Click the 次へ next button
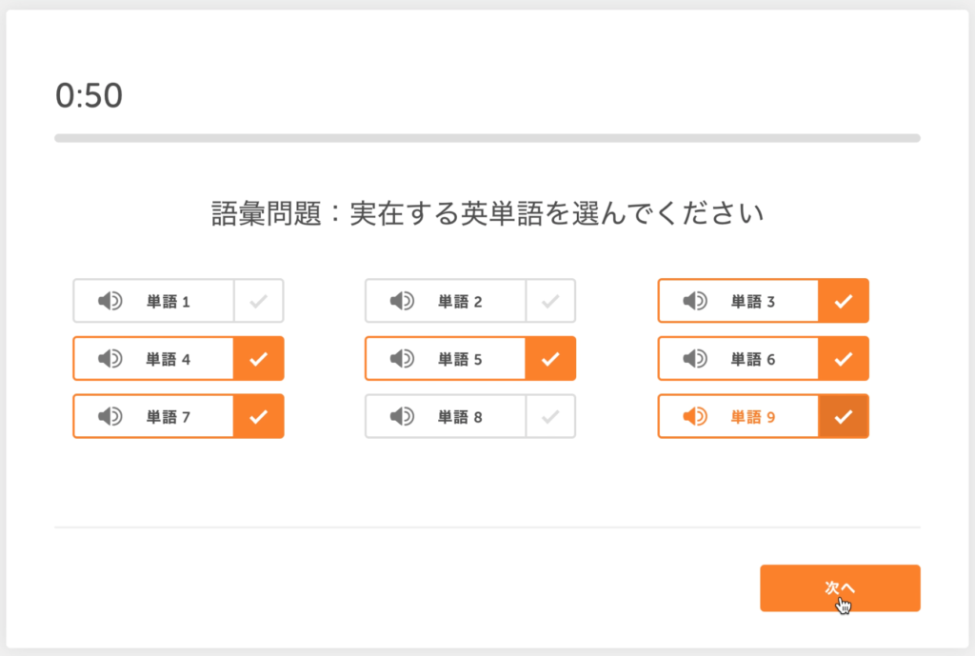 (840, 588)
